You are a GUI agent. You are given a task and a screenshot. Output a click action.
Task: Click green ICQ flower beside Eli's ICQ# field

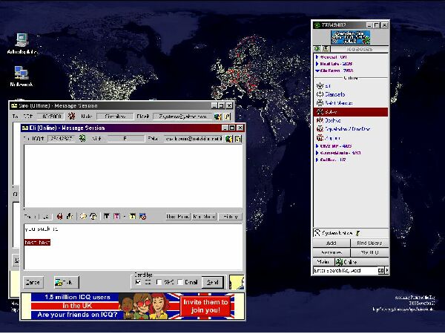82,139
